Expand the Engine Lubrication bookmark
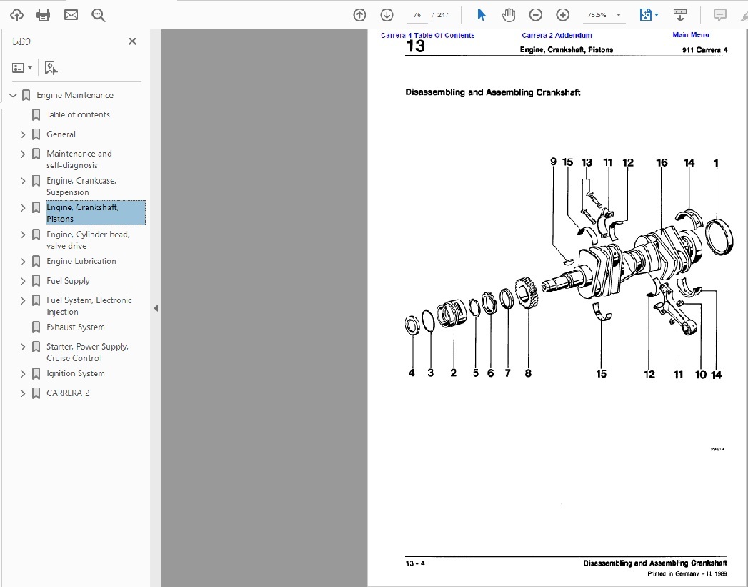 tap(23, 262)
